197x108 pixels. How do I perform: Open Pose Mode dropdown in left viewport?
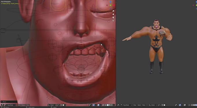pos(10,105)
